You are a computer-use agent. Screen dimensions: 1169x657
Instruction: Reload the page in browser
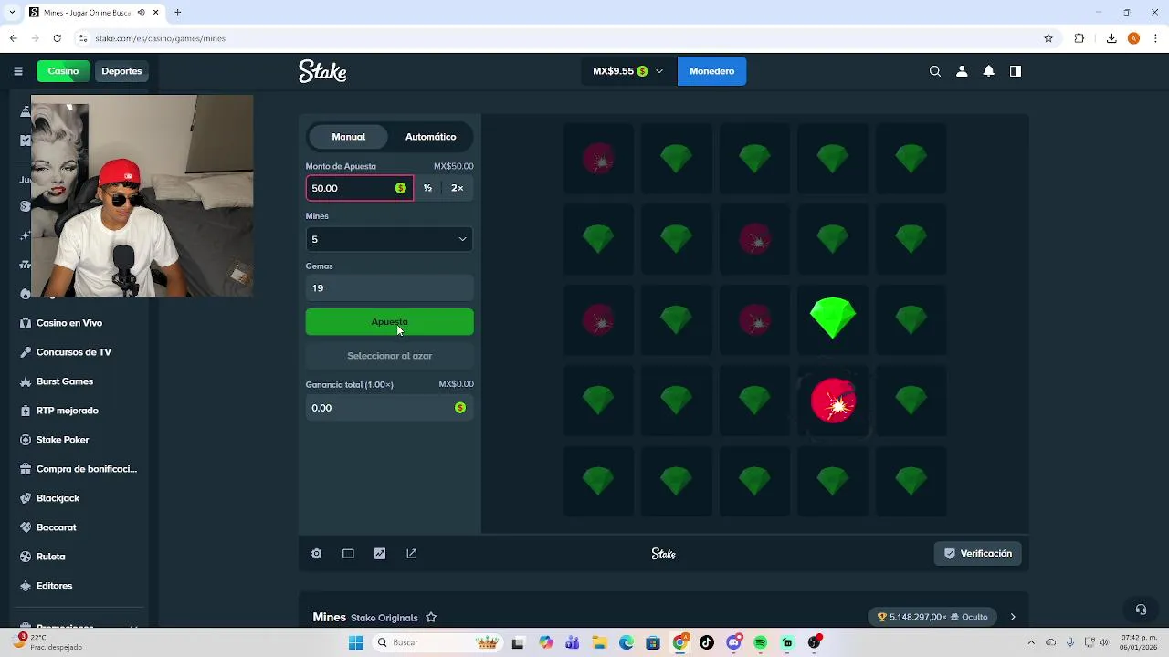(x=57, y=38)
